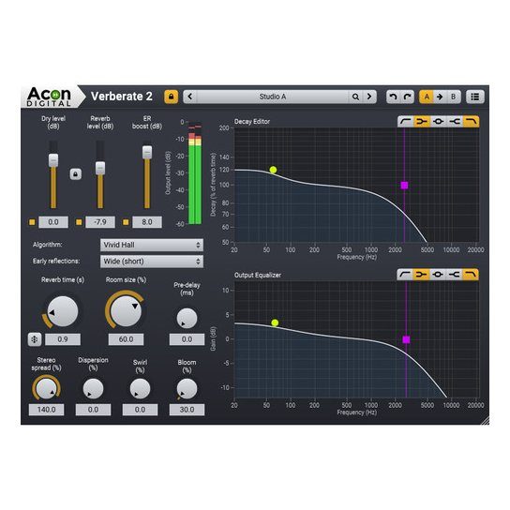Open the Algorithm Vivid Hall dropdown
The image size is (510, 510).
152,245
